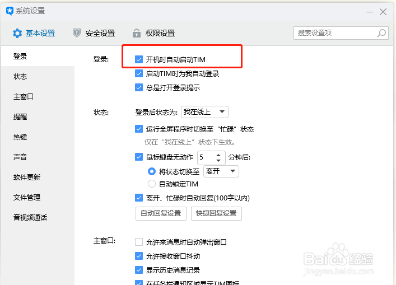Click the TIM star logo icon
The image size is (396, 285).
coord(10,11)
